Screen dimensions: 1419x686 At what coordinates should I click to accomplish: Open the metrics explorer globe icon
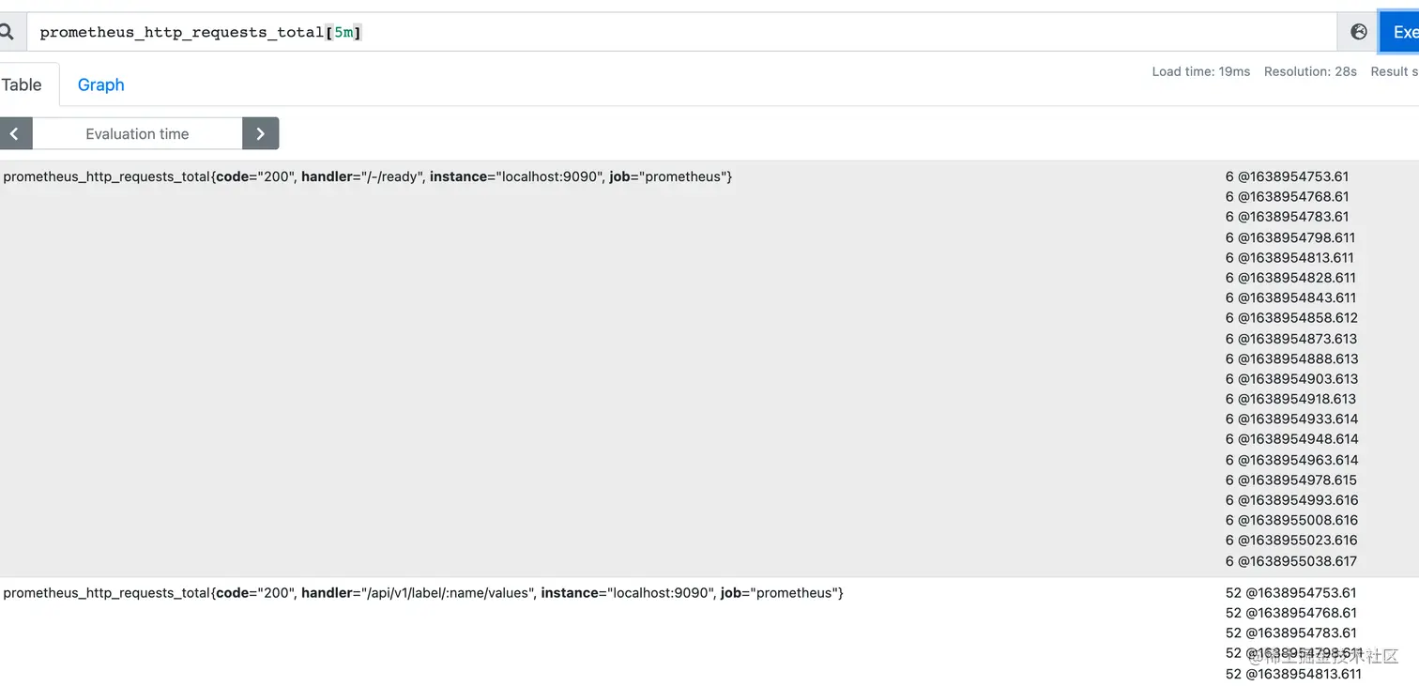(x=1358, y=32)
